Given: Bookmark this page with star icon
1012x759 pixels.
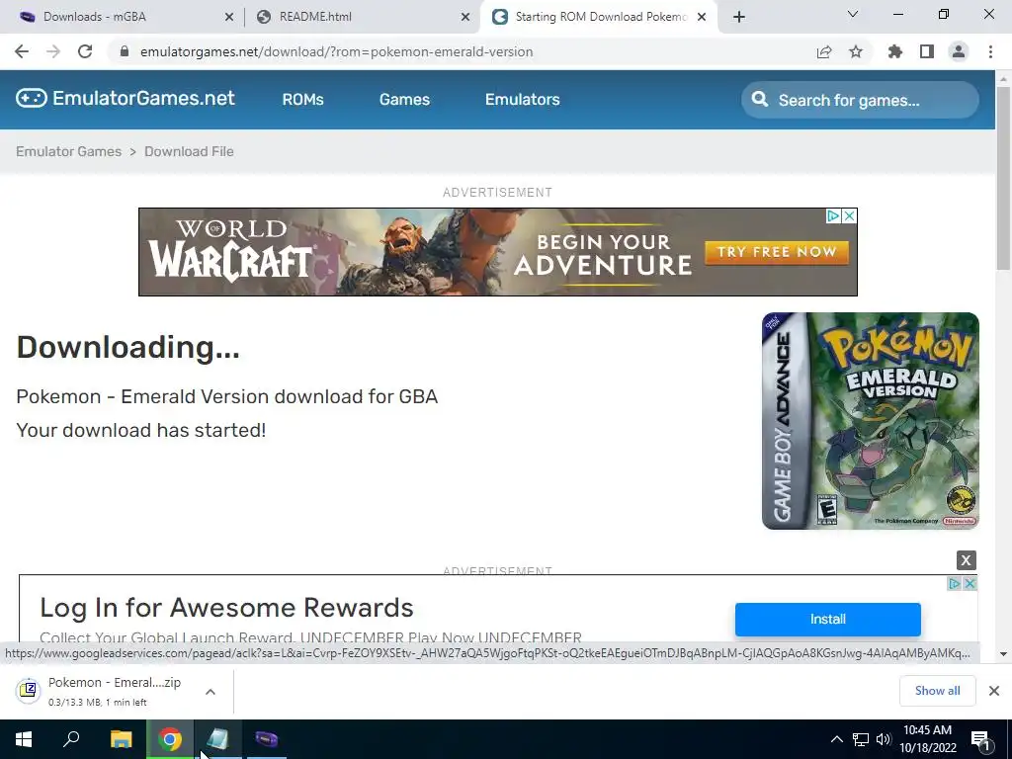Looking at the screenshot, I should click(856, 51).
